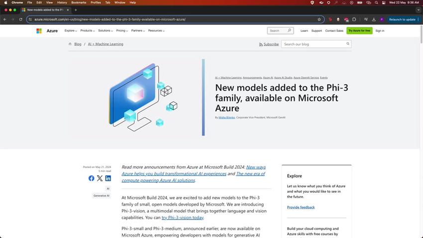Open the Provide feedback link
423x238 pixels.
coord(301,207)
